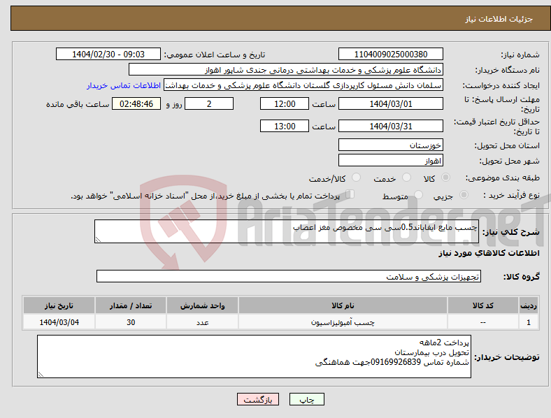Click the unit cell عدد
551x418 pixels.
(202, 322)
